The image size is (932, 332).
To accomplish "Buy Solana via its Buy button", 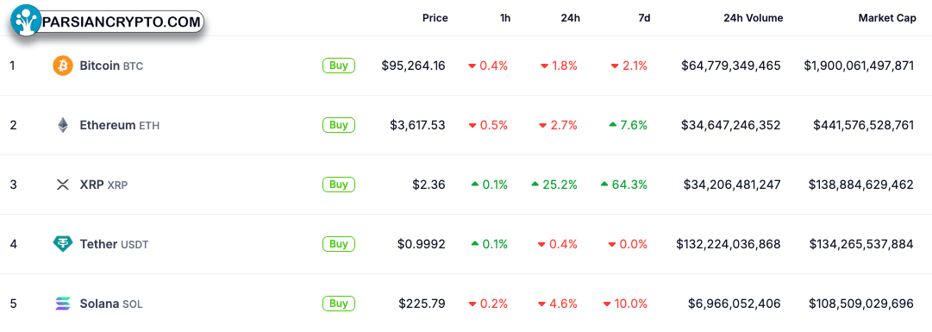I will [339, 304].
